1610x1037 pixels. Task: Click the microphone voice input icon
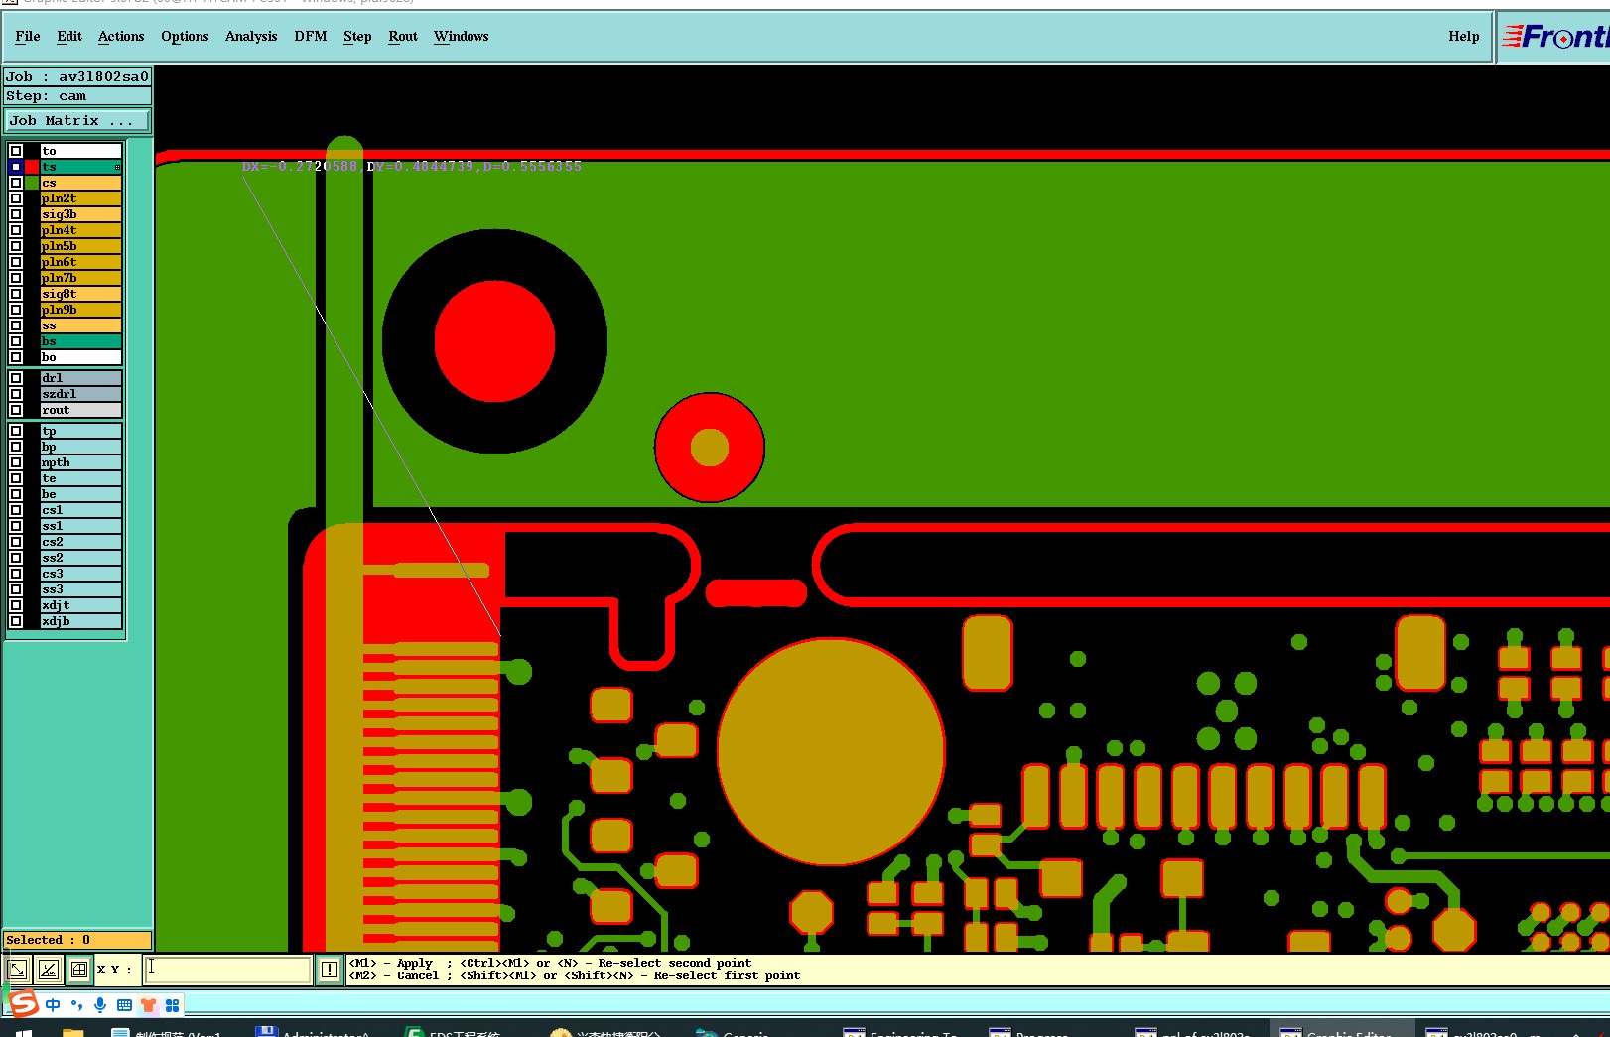coord(100,1005)
